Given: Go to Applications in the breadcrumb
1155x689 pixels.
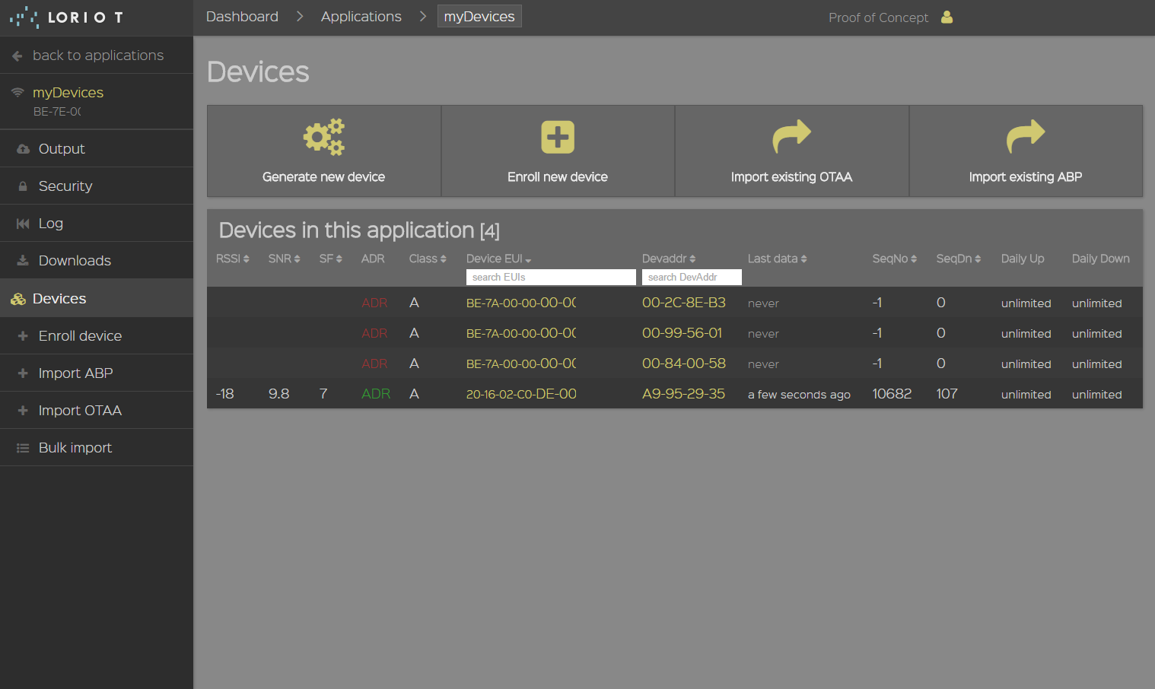Looking at the screenshot, I should pos(361,17).
